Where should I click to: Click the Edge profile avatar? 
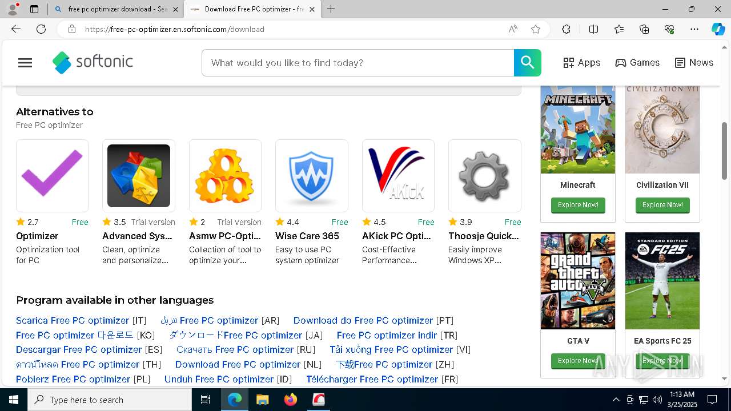tap(13, 9)
